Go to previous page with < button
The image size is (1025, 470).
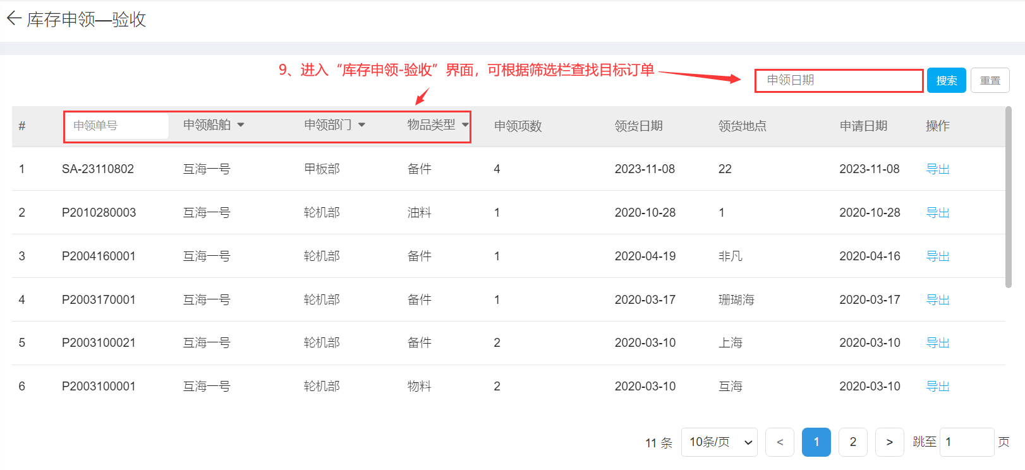pos(780,442)
